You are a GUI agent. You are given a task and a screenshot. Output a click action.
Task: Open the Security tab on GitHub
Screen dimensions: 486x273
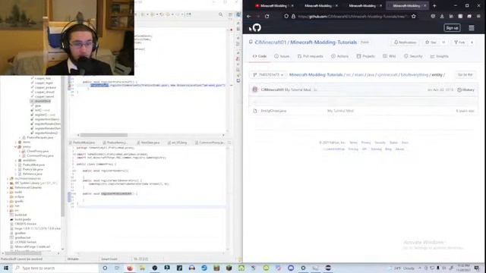[413, 56]
